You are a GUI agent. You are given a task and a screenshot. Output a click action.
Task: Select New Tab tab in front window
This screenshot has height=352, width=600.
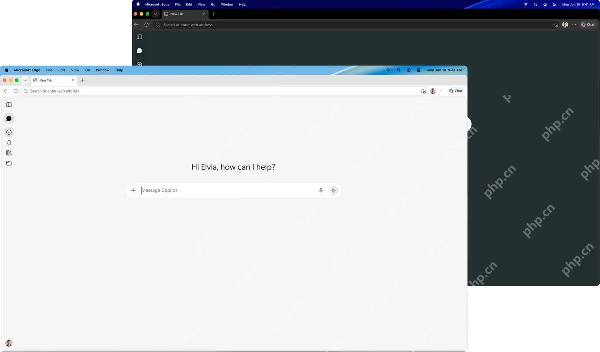point(54,80)
